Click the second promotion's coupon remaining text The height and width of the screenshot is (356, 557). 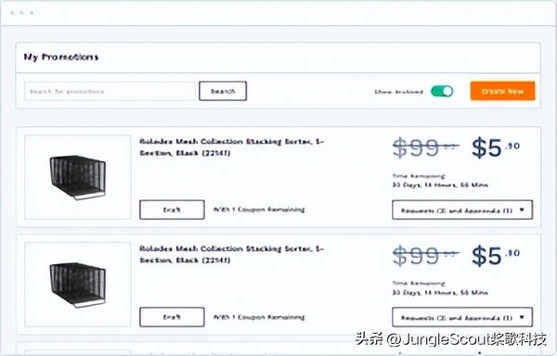[x=259, y=317]
